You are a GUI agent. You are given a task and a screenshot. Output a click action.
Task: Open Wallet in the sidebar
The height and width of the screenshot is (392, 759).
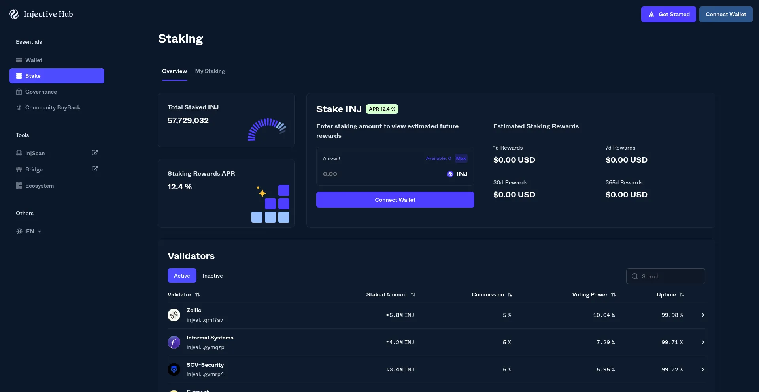coord(57,60)
